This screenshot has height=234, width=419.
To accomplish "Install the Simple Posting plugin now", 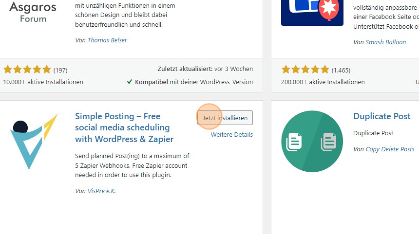I will (225, 118).
